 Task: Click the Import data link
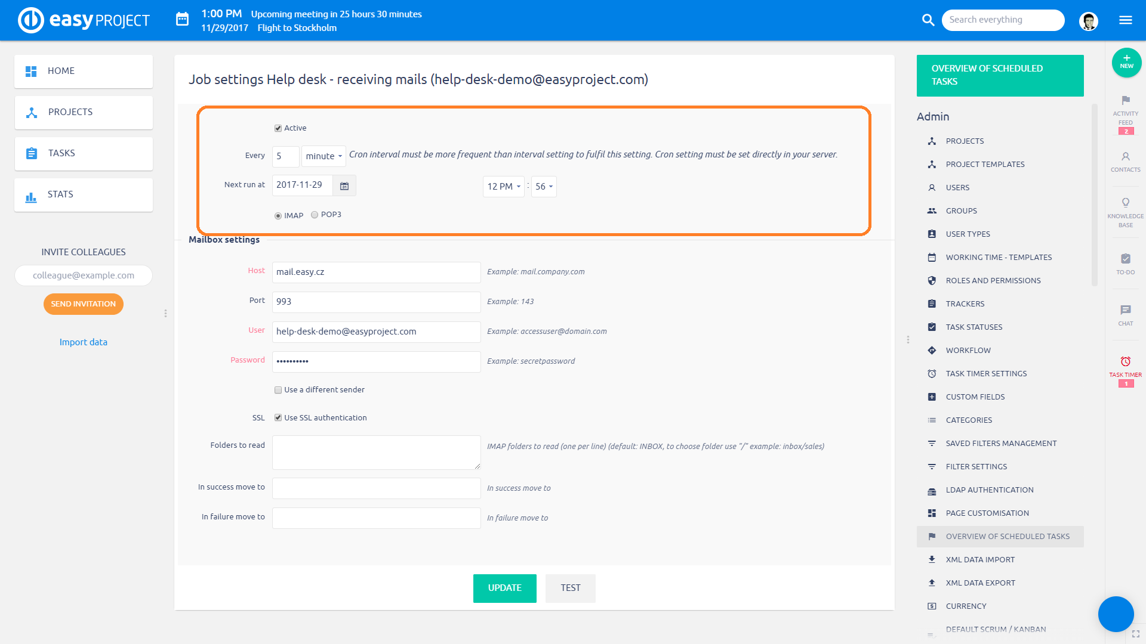click(84, 342)
